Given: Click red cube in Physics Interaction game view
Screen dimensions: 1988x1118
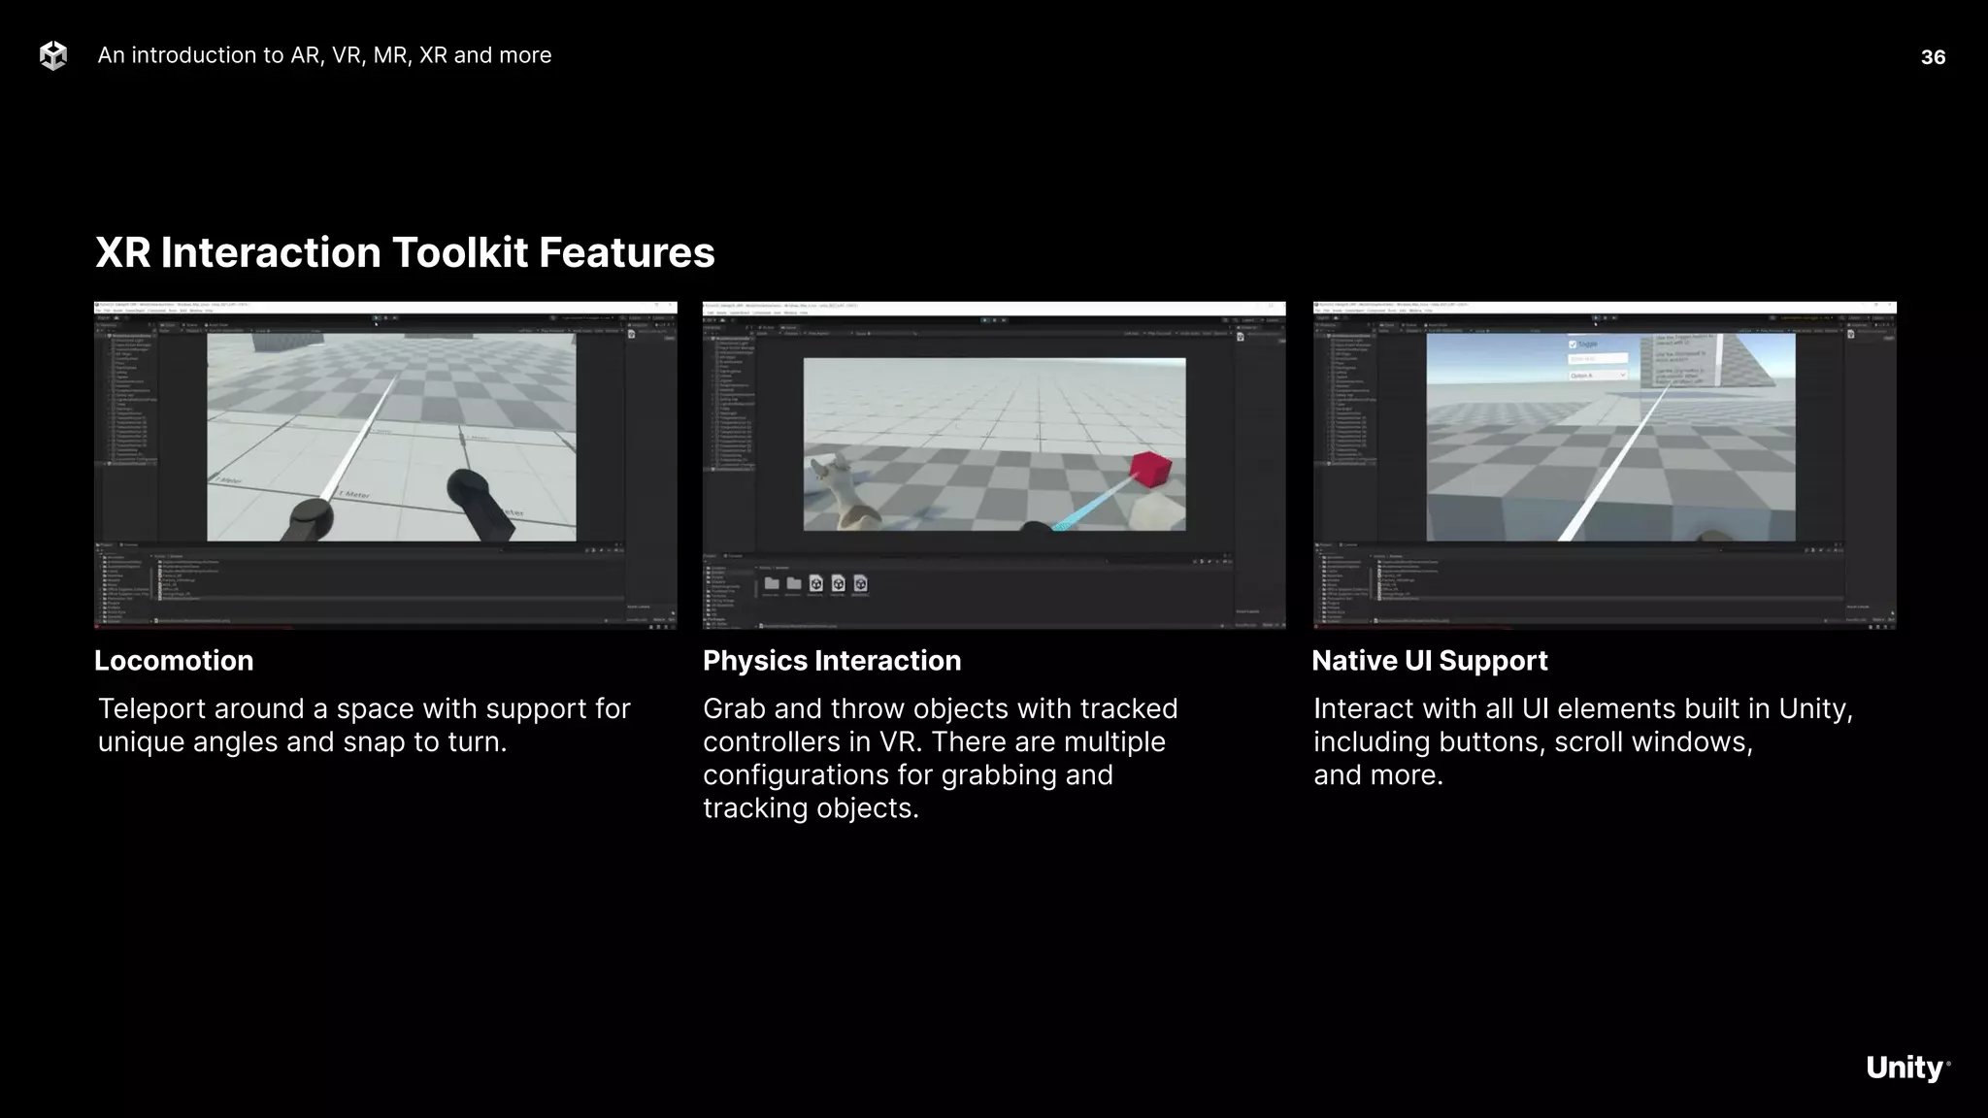Looking at the screenshot, I should point(1150,470).
